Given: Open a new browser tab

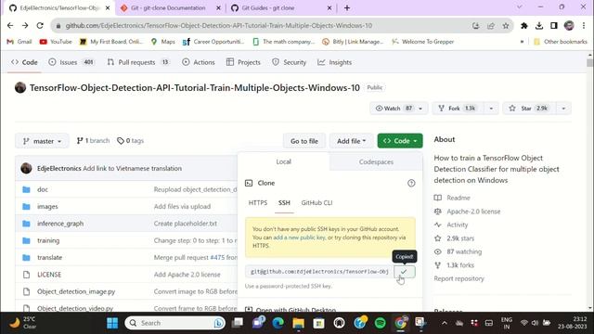Looking at the screenshot, I should pyautogui.click(x=347, y=8).
